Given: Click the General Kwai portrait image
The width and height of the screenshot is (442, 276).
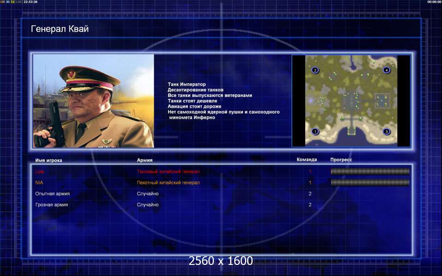Looking at the screenshot, I should [93, 101].
